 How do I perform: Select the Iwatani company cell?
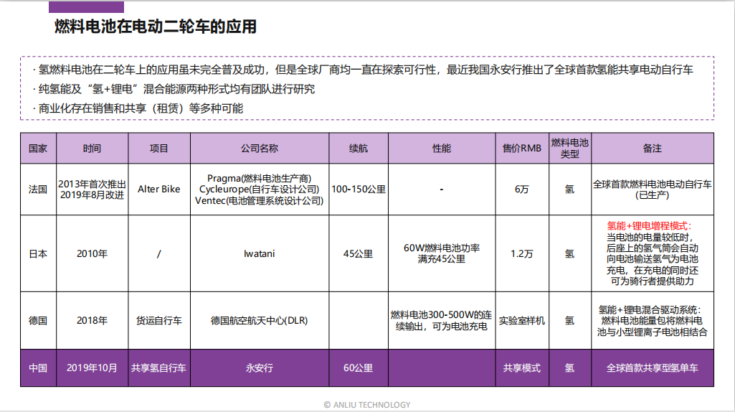point(259,253)
